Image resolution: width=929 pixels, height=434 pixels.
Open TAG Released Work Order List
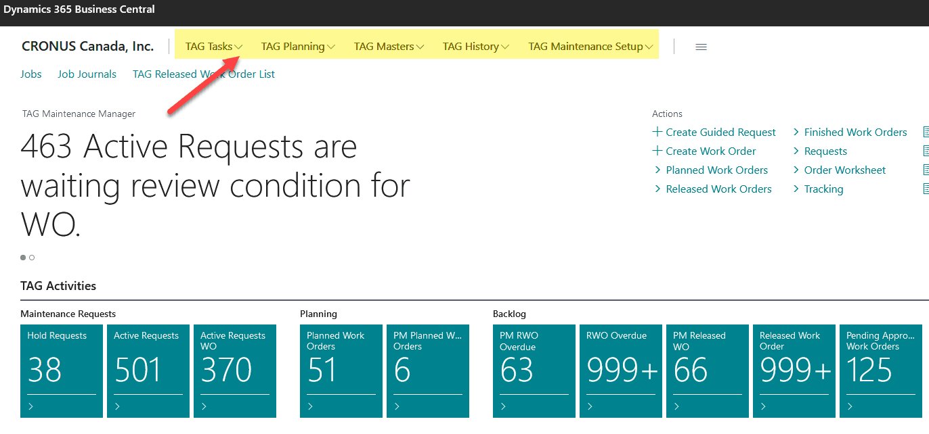tap(204, 74)
